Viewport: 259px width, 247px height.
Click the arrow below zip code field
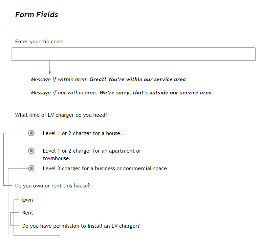click(x=50, y=68)
